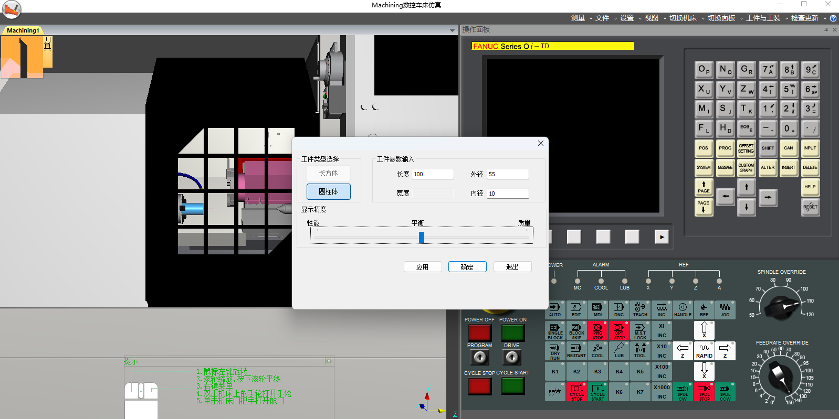The image size is (839, 419).
Task: Select the Machining1 tab
Action: click(x=23, y=30)
